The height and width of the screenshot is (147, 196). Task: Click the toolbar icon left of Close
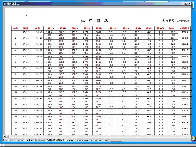[x=63, y=140]
